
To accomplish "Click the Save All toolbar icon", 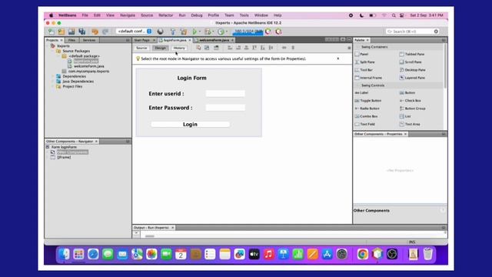I will (x=82, y=32).
